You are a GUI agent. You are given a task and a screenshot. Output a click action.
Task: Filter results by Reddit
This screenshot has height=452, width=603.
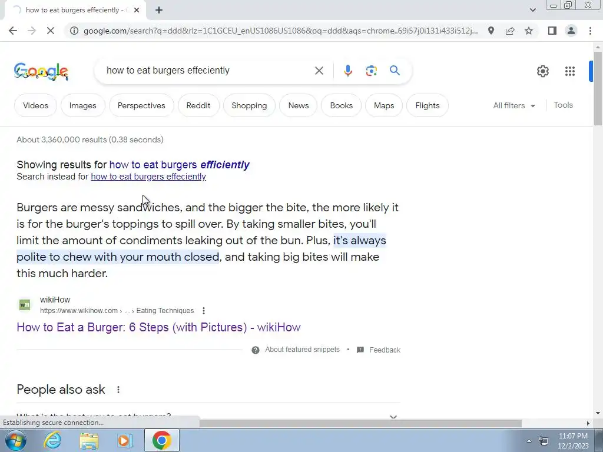(x=198, y=105)
